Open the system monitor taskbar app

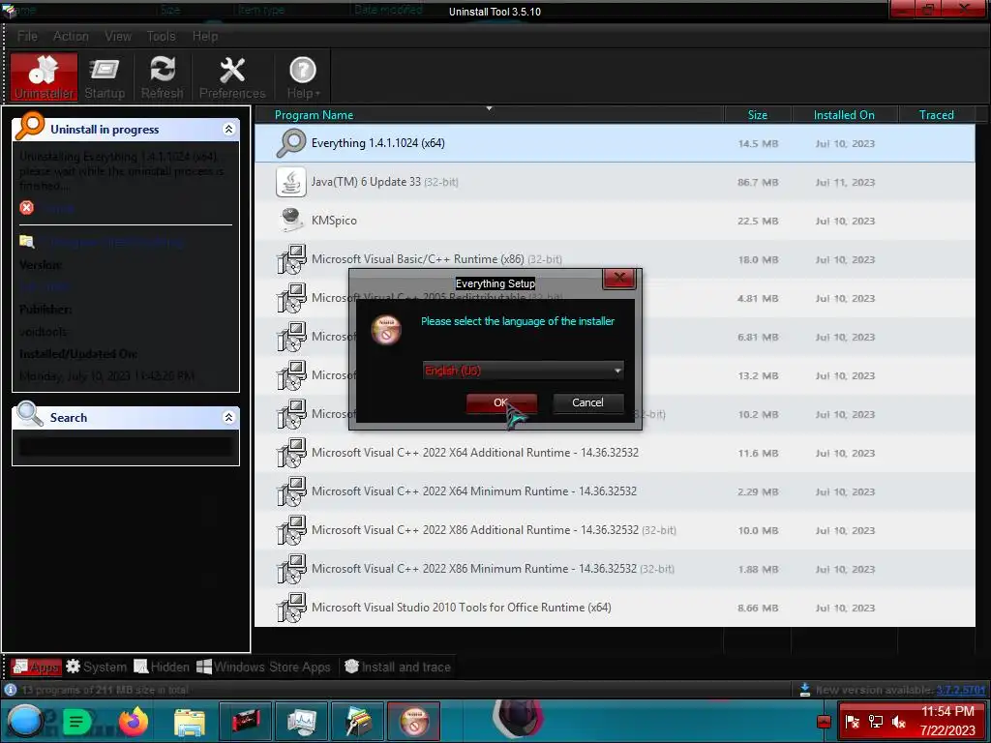(302, 721)
